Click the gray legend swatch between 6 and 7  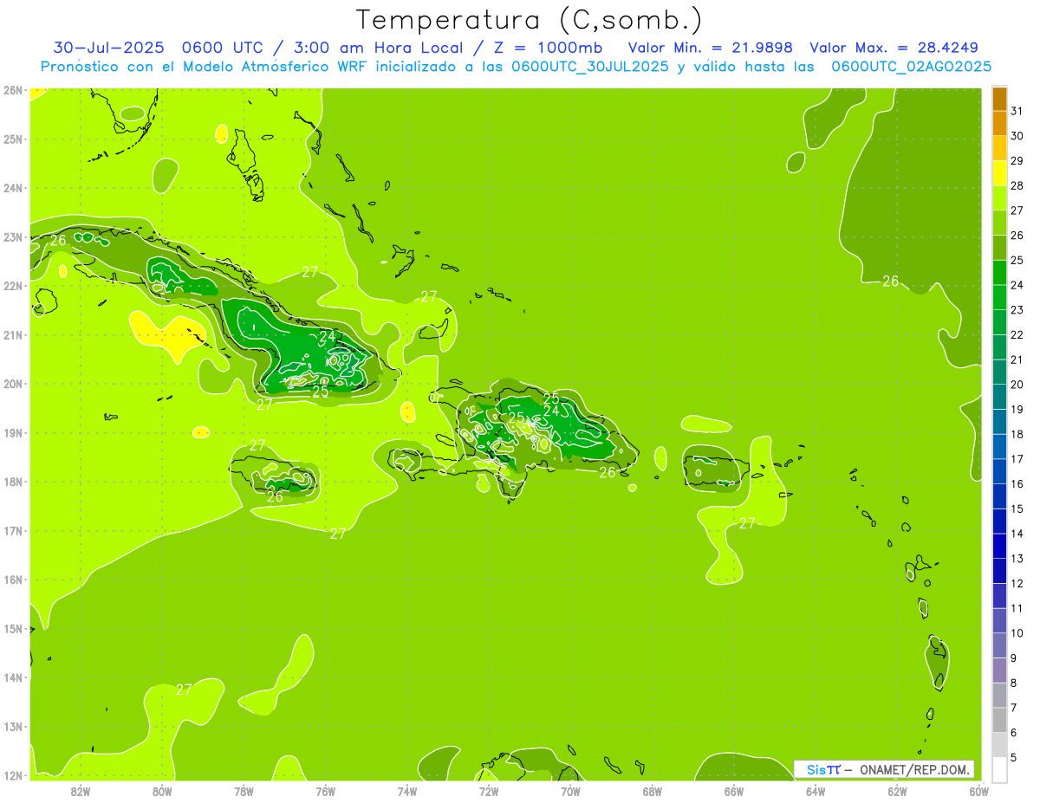(999, 720)
